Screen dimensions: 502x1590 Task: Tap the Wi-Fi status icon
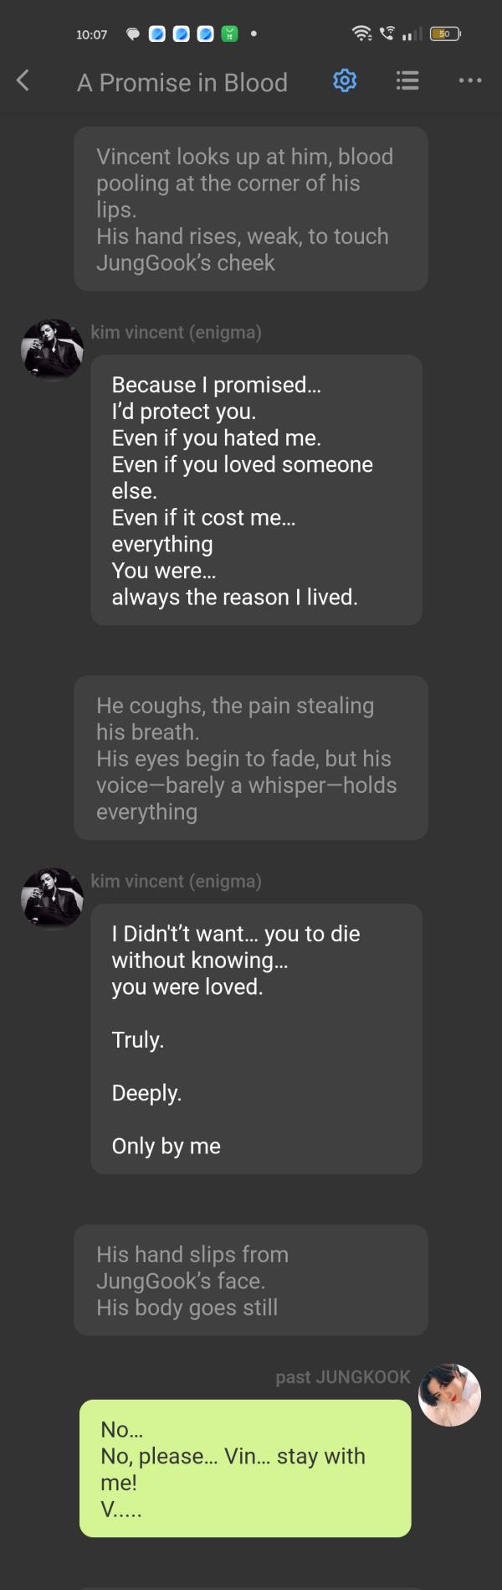click(362, 34)
